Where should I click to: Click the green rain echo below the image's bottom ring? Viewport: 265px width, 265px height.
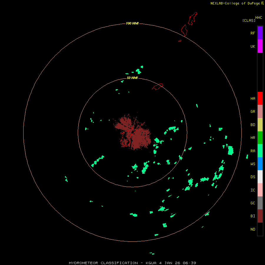(152, 253)
